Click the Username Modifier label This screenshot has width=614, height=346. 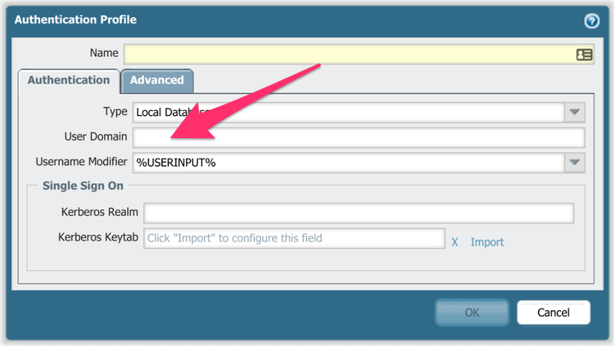81,162
